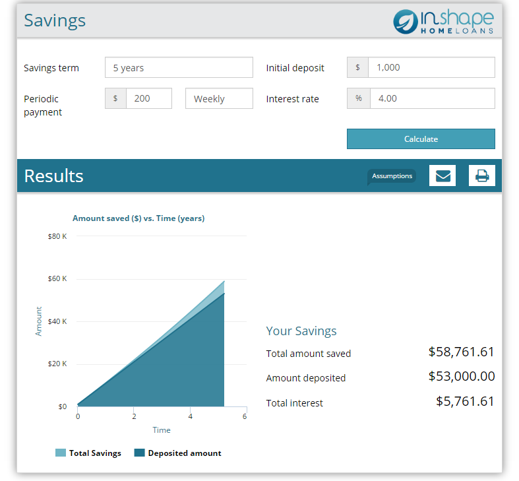Click the email results envelope icon
The image size is (519, 481).
pos(442,176)
